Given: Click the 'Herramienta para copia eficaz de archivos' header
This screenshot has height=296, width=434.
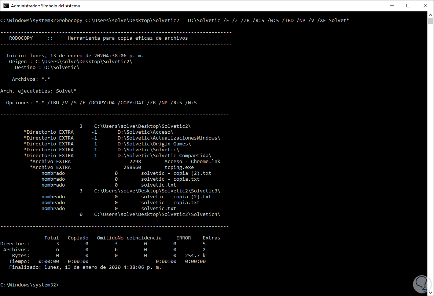Looking at the screenshot, I should pos(128,38).
